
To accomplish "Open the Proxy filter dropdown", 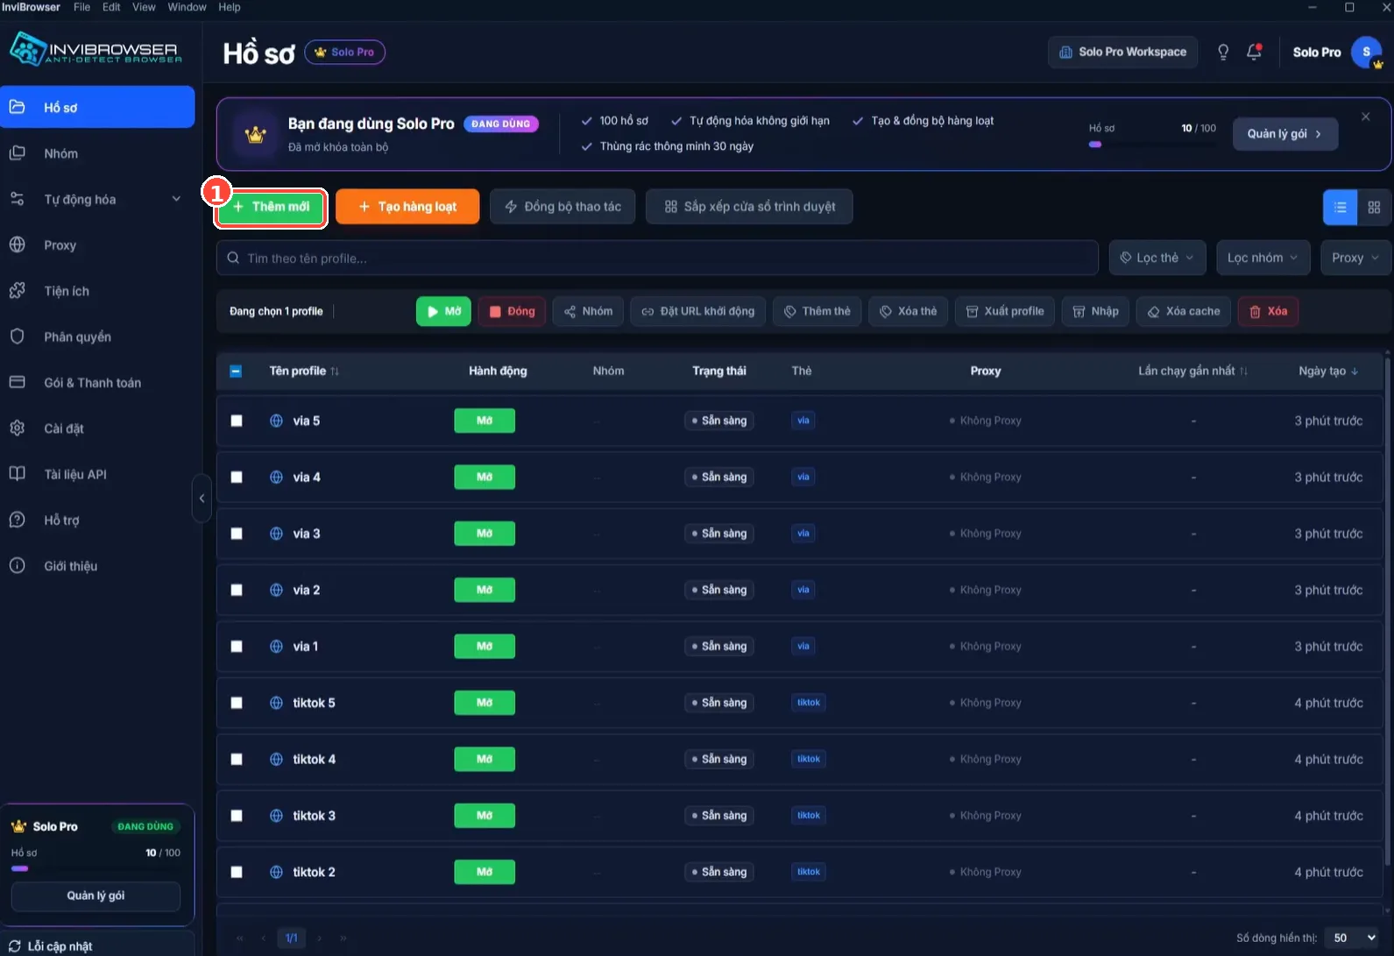I will click(x=1355, y=258).
